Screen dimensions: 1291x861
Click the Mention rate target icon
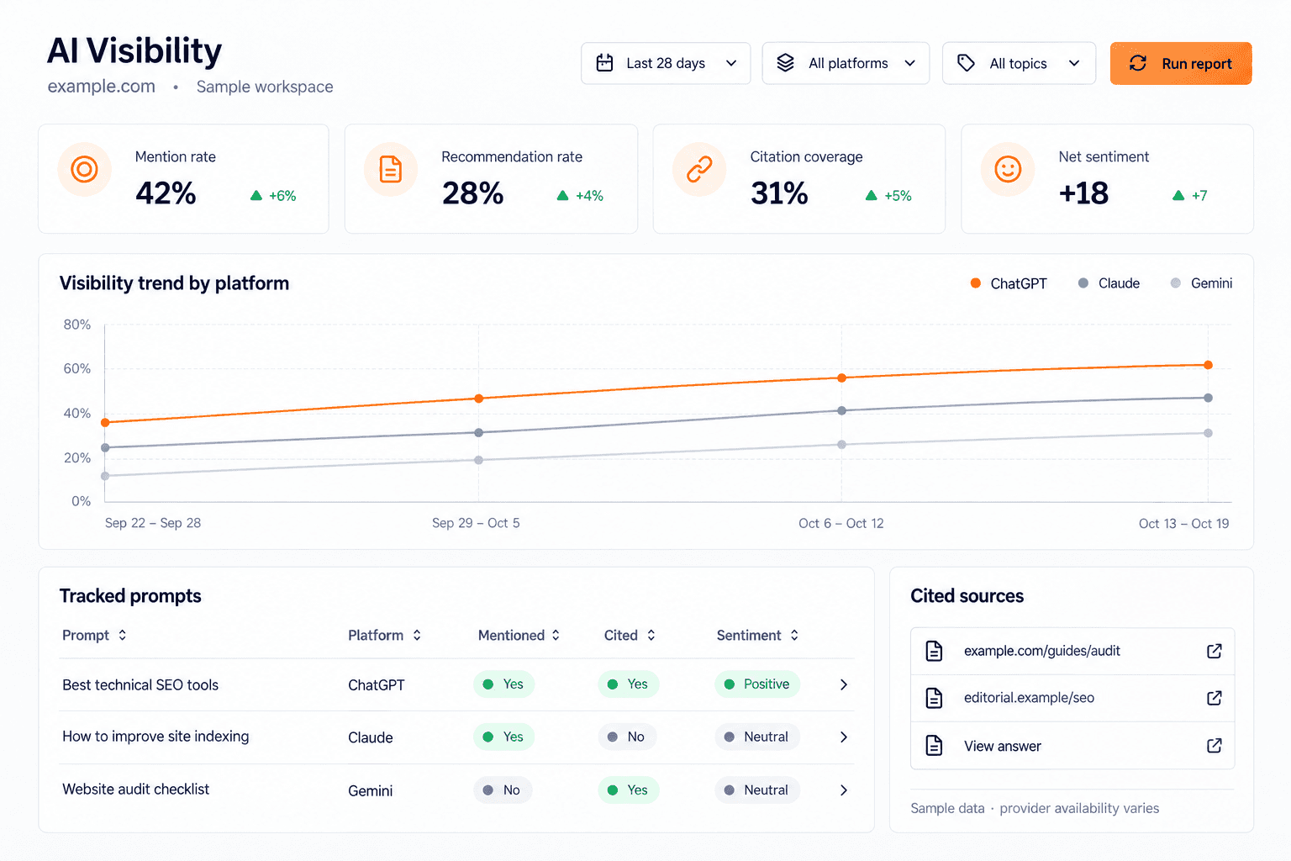click(84, 170)
